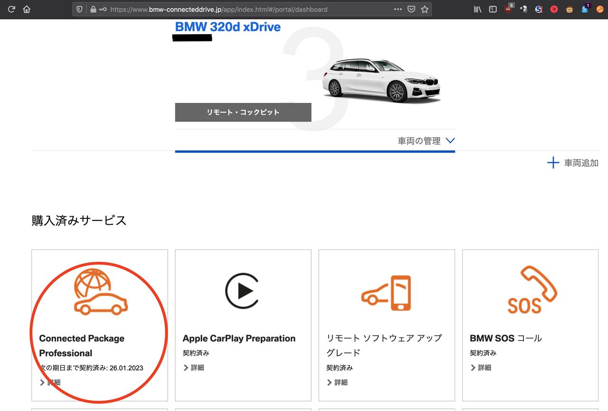Click the white BMW touring car image

pyautogui.click(x=381, y=81)
